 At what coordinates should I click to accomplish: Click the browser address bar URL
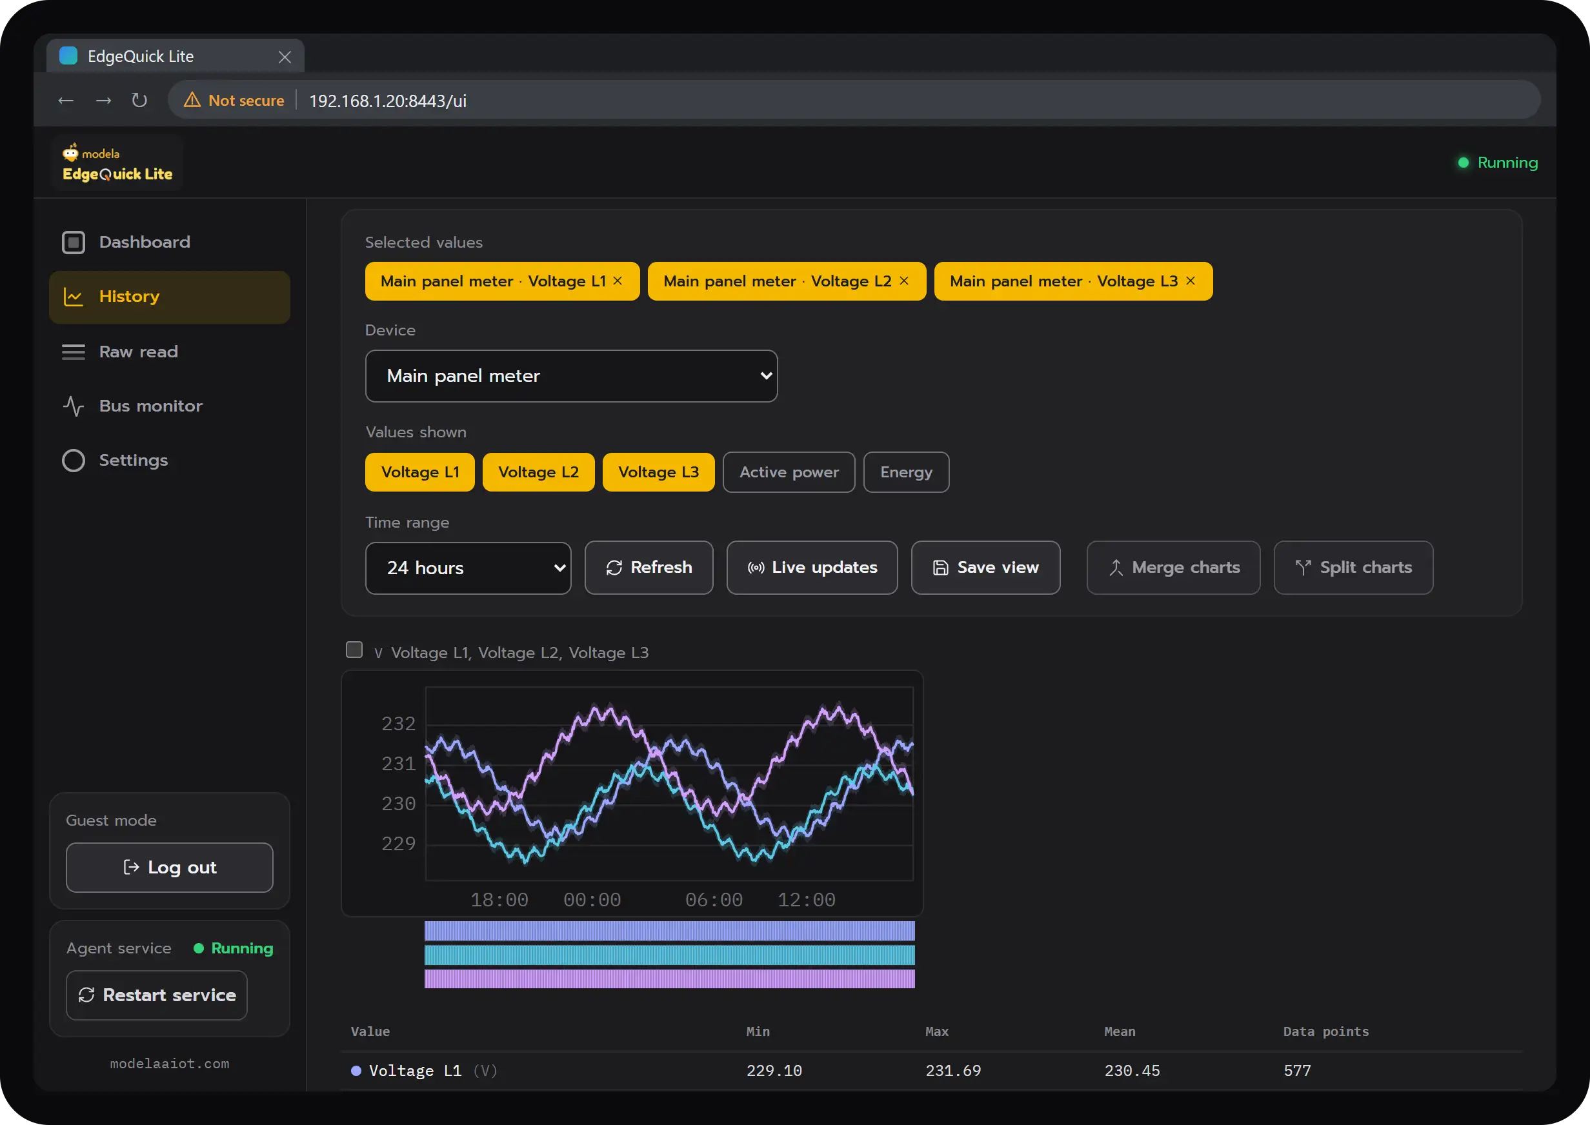(x=387, y=101)
